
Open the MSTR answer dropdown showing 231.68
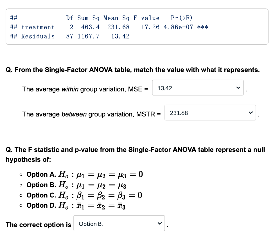[x=210, y=113]
